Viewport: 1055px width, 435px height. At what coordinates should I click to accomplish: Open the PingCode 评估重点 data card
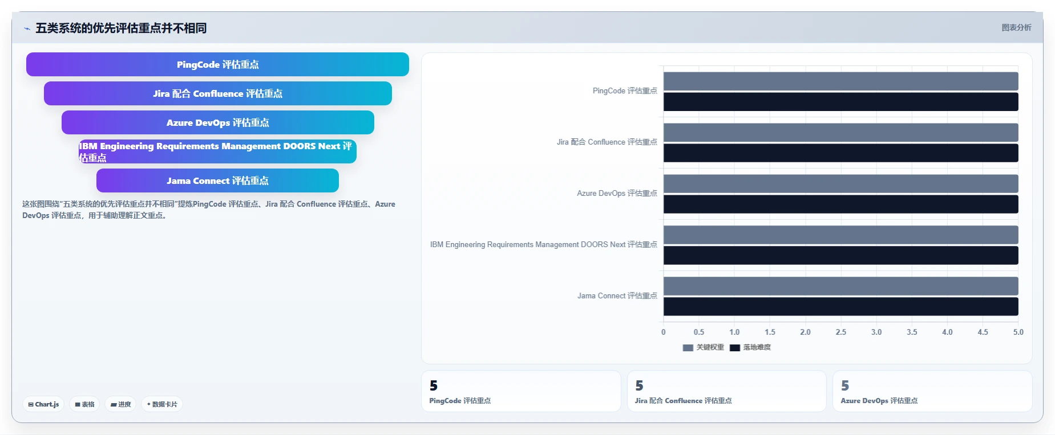click(521, 391)
